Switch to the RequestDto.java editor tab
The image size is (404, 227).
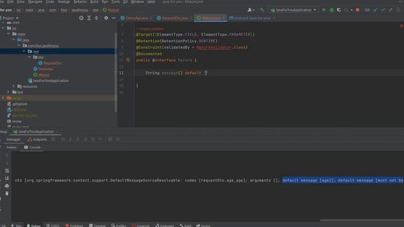[174, 18]
